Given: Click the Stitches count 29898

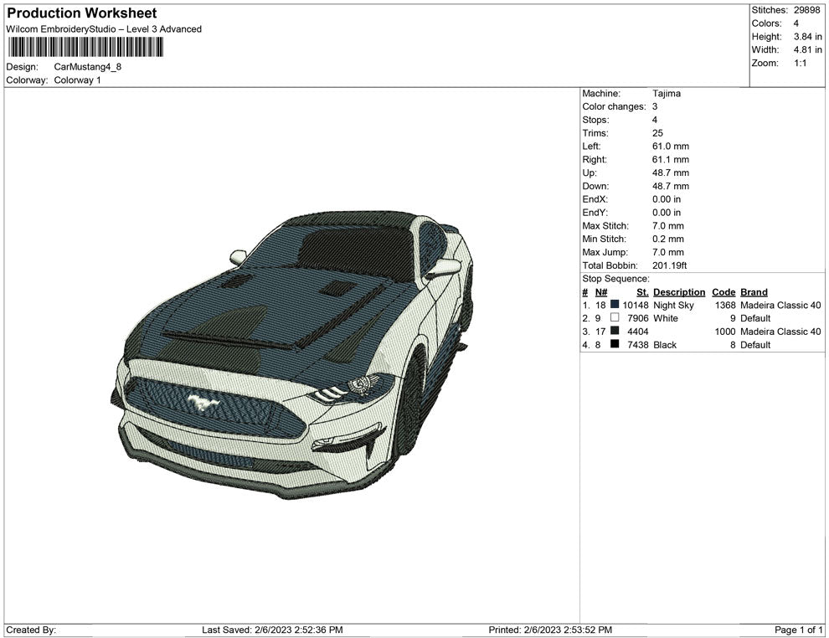Looking at the screenshot, I should tap(808, 10).
